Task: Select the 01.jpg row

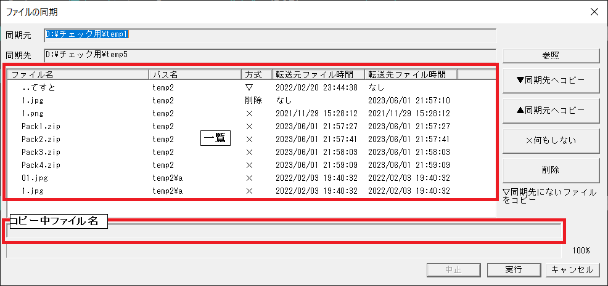Action: coord(251,178)
